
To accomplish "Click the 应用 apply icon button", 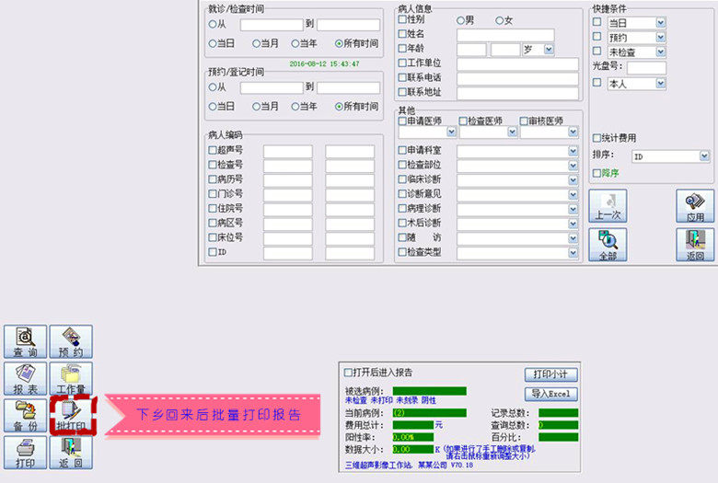I will pyautogui.click(x=695, y=206).
